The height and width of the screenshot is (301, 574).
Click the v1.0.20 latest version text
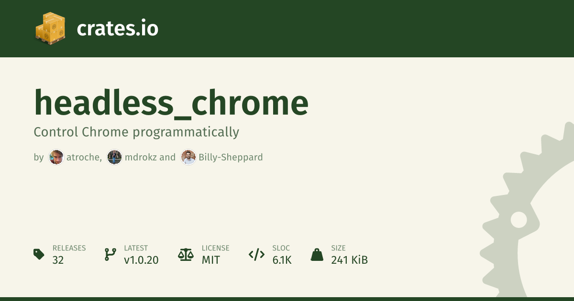point(141,260)
